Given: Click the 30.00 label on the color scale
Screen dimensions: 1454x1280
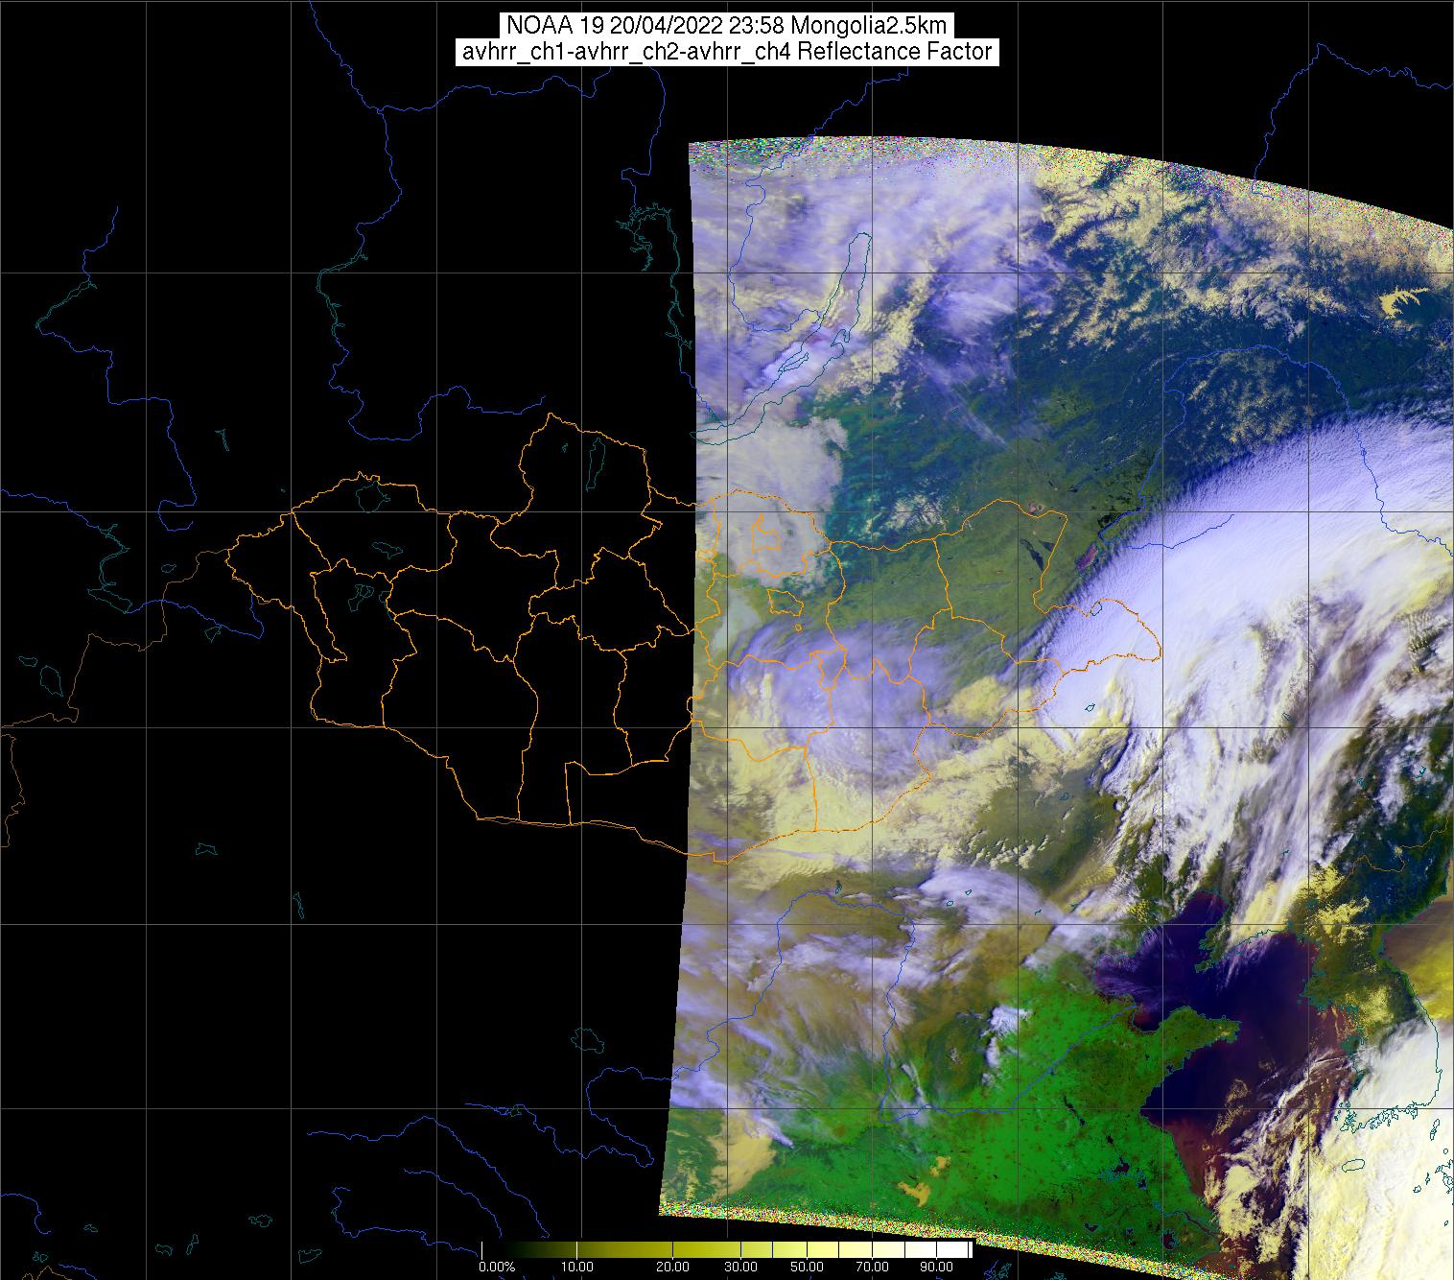Looking at the screenshot, I should point(739,1268).
